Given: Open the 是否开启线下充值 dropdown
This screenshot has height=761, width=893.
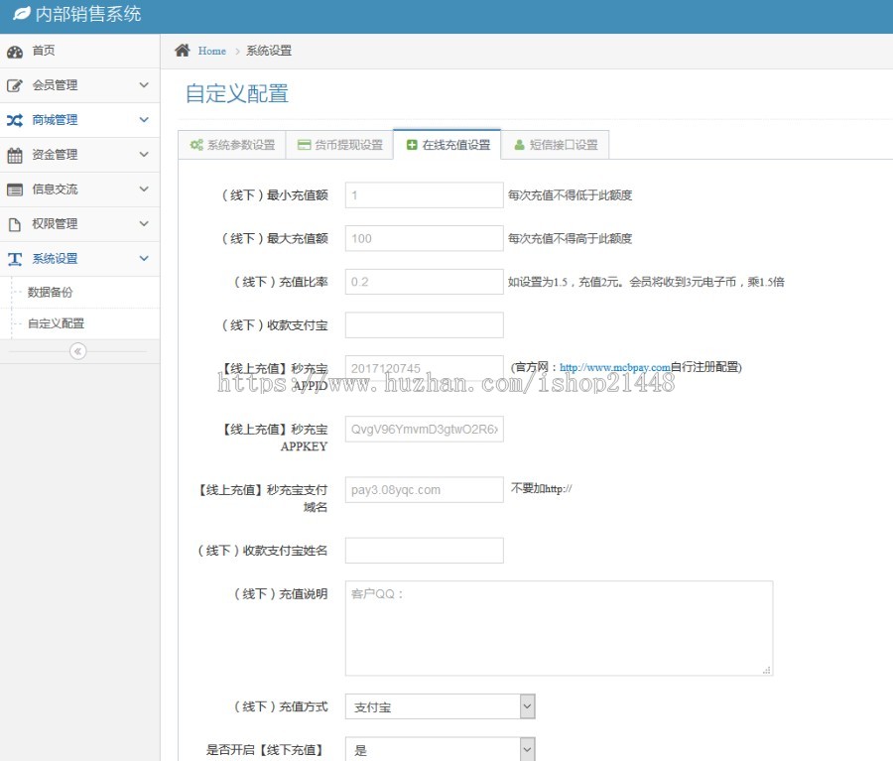Looking at the screenshot, I should point(440,750).
